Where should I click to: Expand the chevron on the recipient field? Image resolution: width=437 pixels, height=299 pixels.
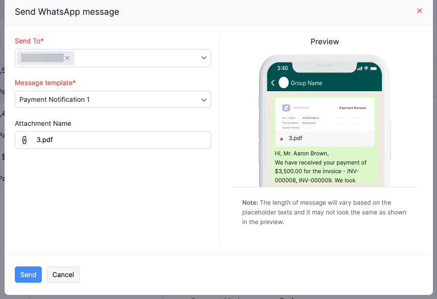203,58
